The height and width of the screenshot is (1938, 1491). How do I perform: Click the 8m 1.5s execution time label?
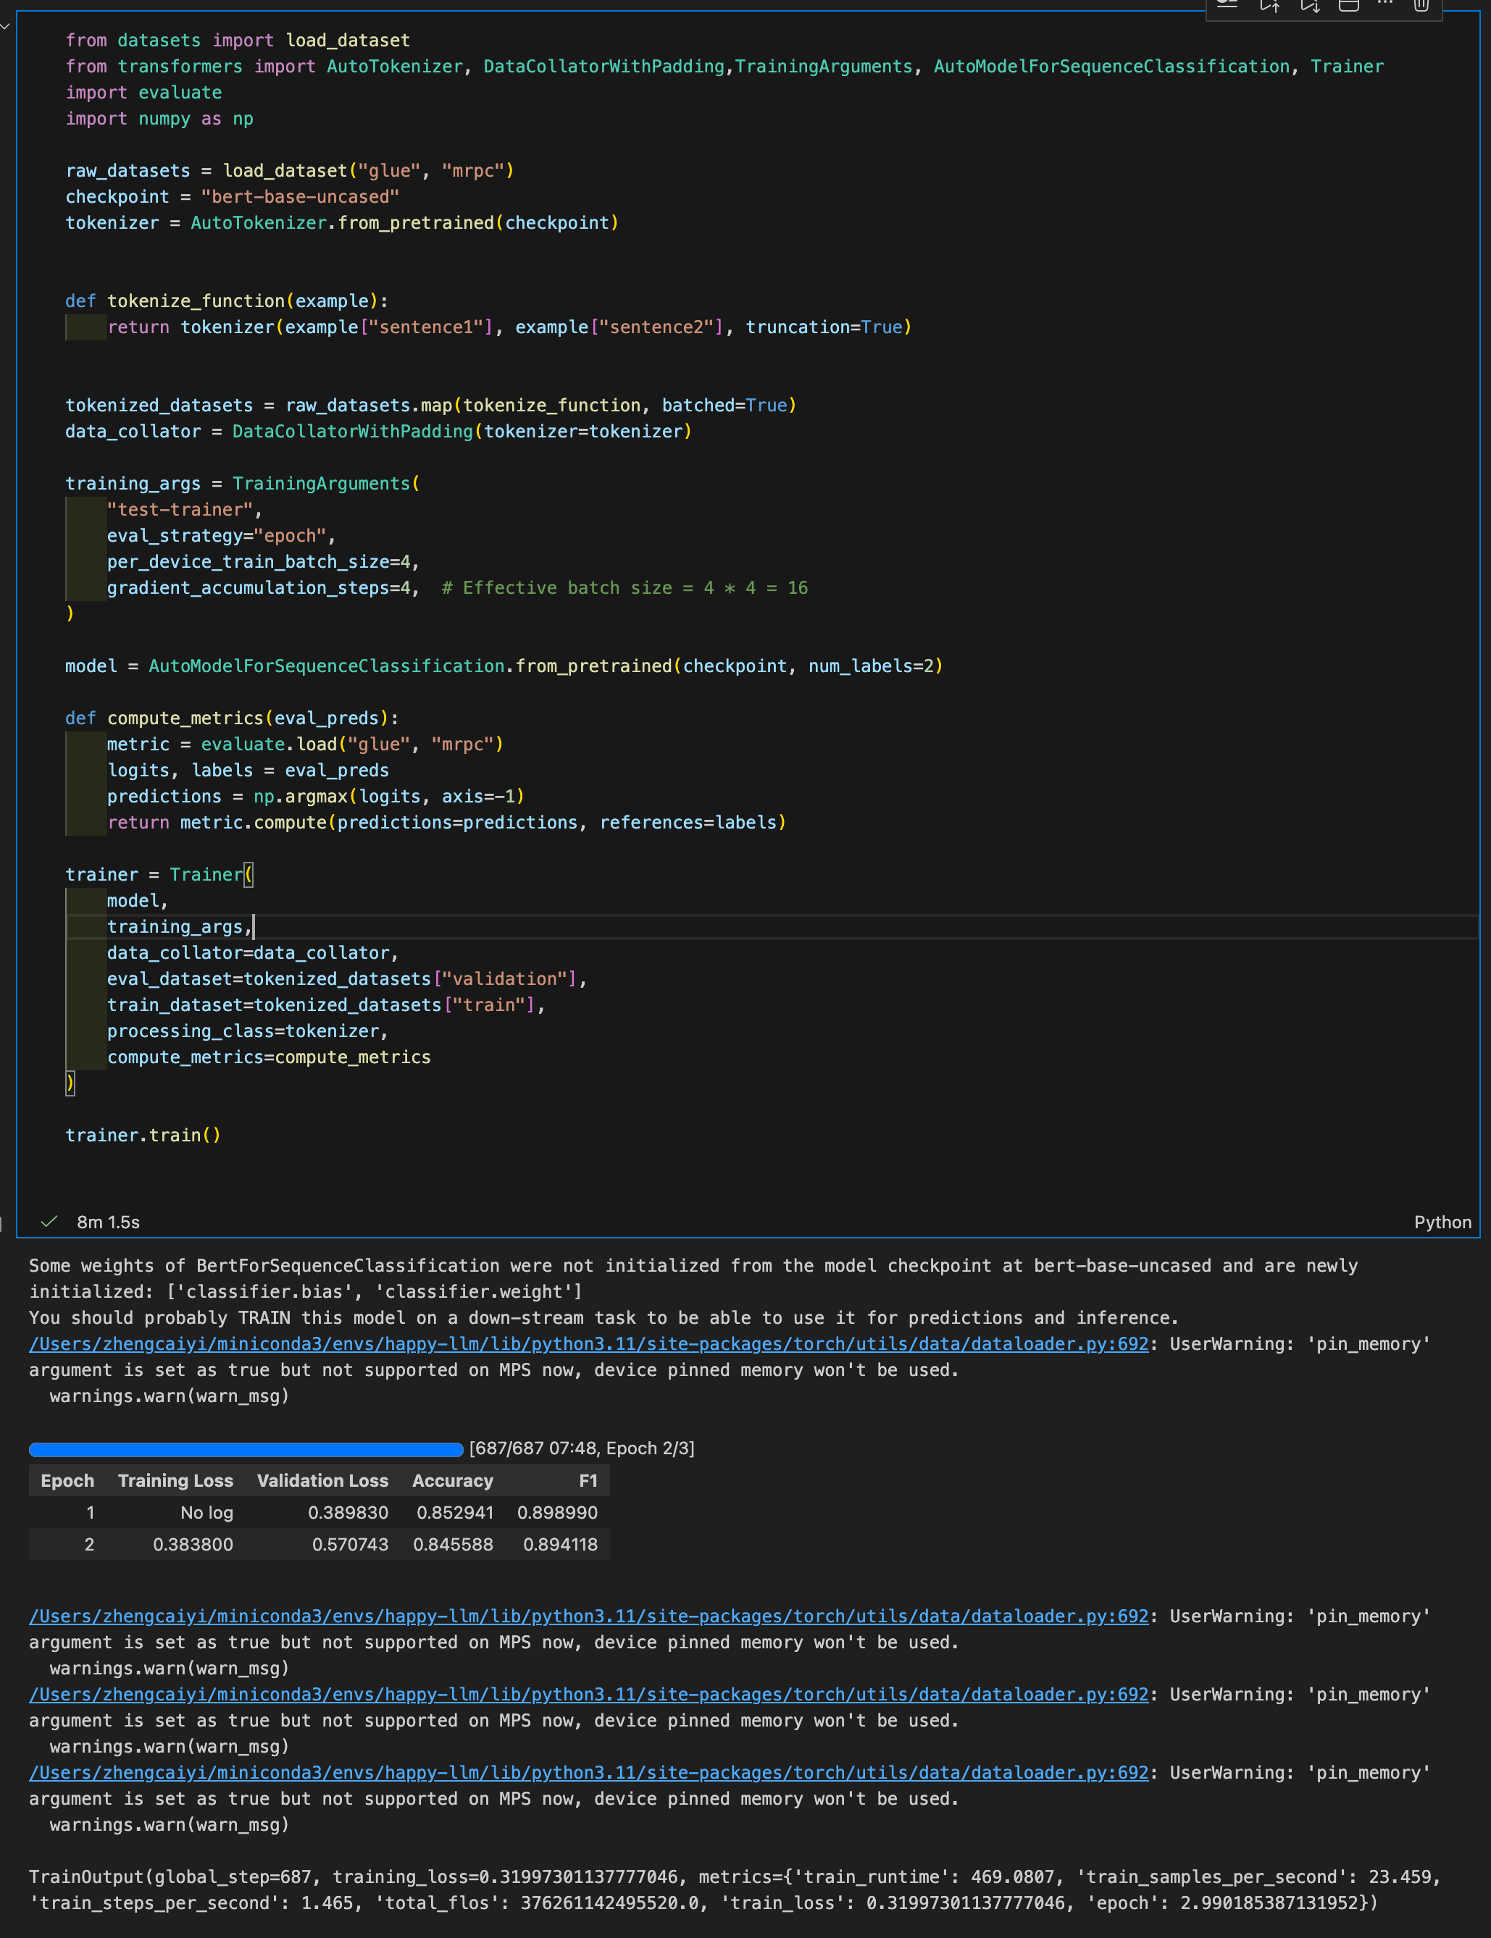108,1222
